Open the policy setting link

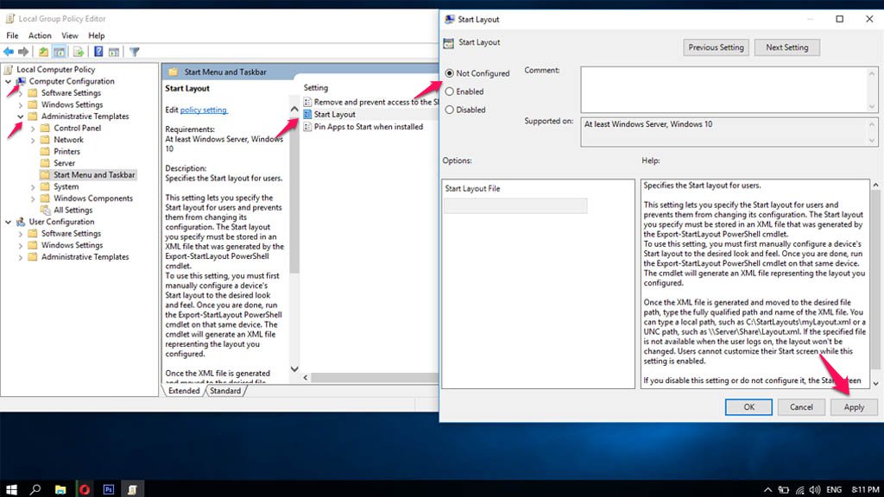[x=204, y=110]
